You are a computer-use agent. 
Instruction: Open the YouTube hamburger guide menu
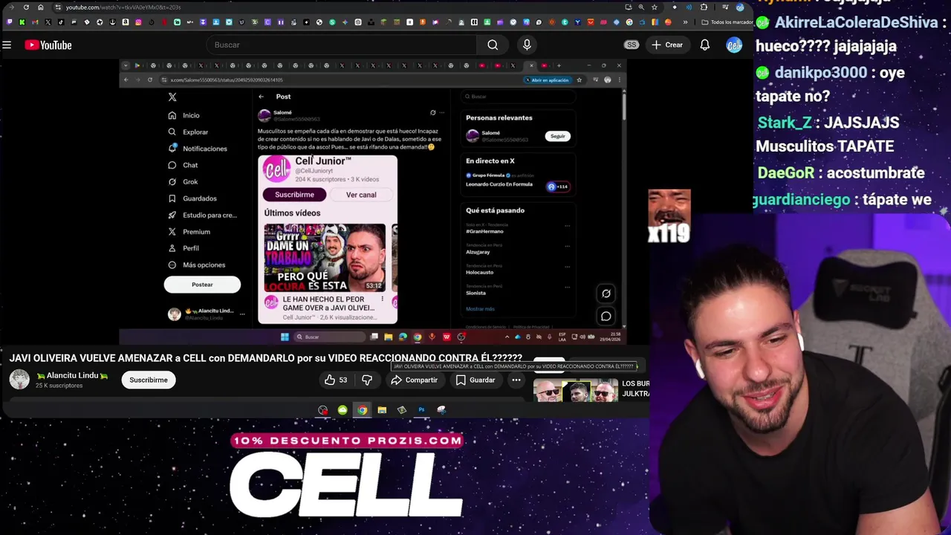click(7, 45)
